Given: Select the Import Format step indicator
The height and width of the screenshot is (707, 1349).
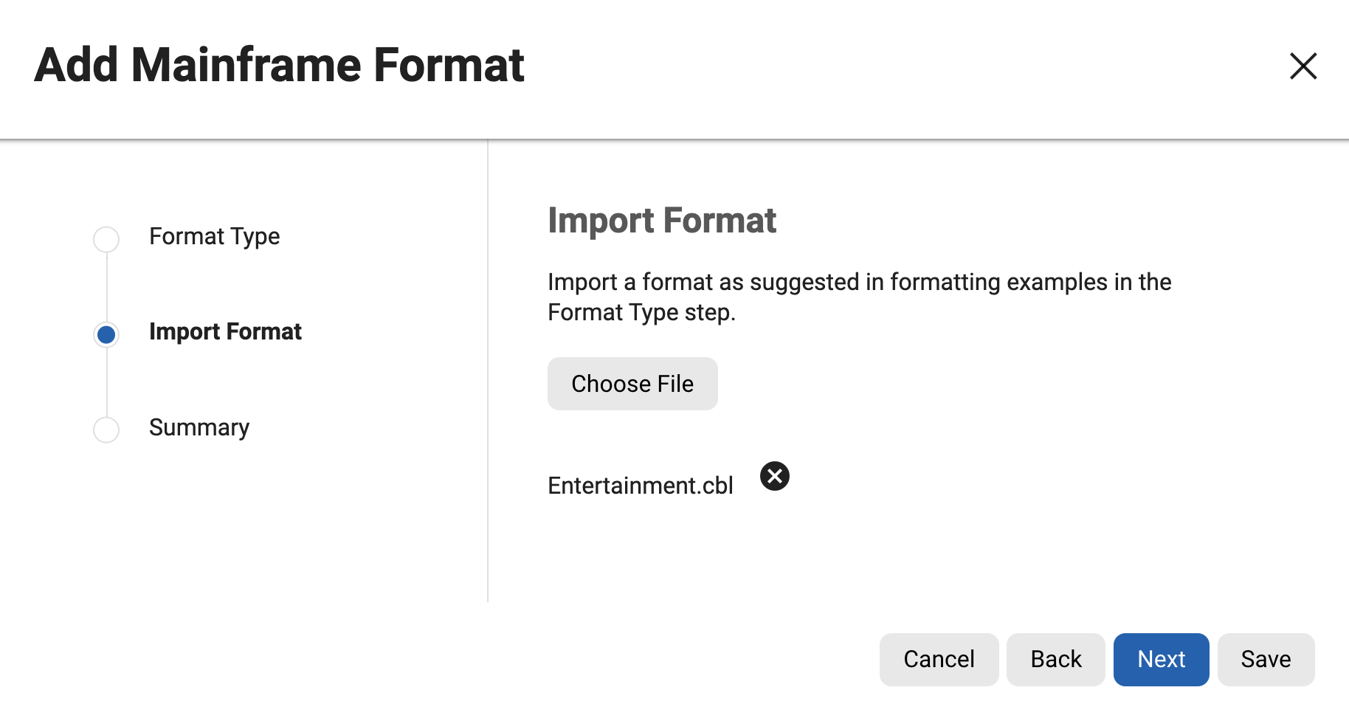Looking at the screenshot, I should click(x=106, y=334).
